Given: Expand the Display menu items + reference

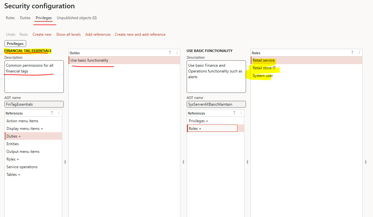Looking at the screenshot, I should click(25, 129).
